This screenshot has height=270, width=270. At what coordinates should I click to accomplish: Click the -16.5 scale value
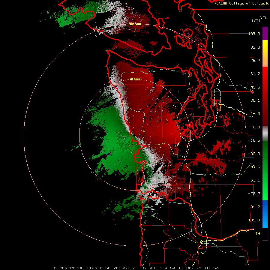(x=254, y=140)
